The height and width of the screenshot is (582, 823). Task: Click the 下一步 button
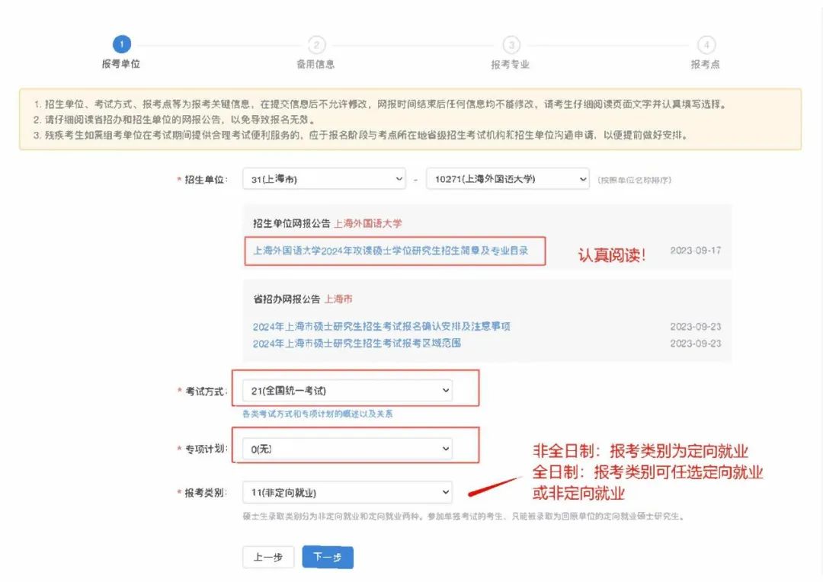328,558
